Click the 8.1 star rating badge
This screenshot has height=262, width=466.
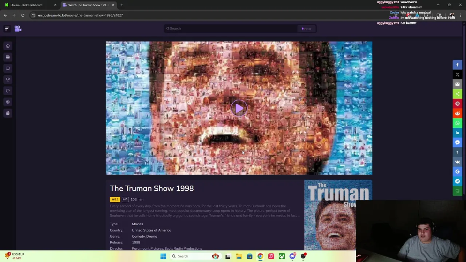point(115,199)
